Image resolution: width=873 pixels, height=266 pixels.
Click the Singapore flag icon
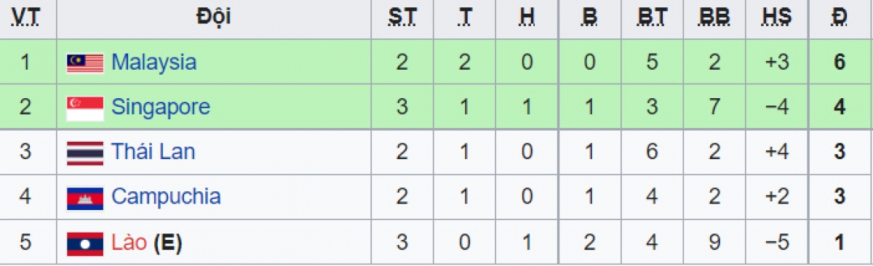(x=85, y=108)
